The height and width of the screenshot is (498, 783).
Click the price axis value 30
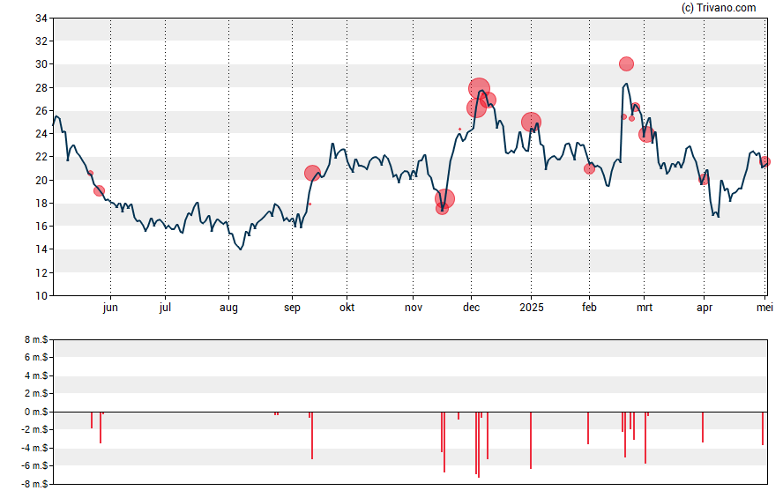41,64
